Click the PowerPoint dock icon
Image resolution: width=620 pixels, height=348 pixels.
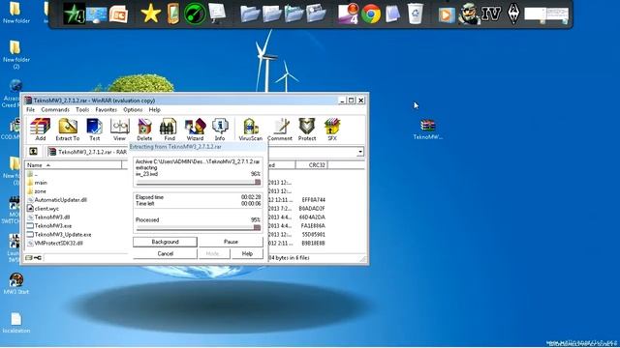pyautogui.click(x=118, y=14)
